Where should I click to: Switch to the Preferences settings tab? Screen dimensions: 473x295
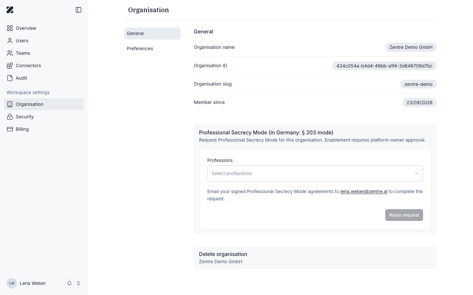(152, 49)
